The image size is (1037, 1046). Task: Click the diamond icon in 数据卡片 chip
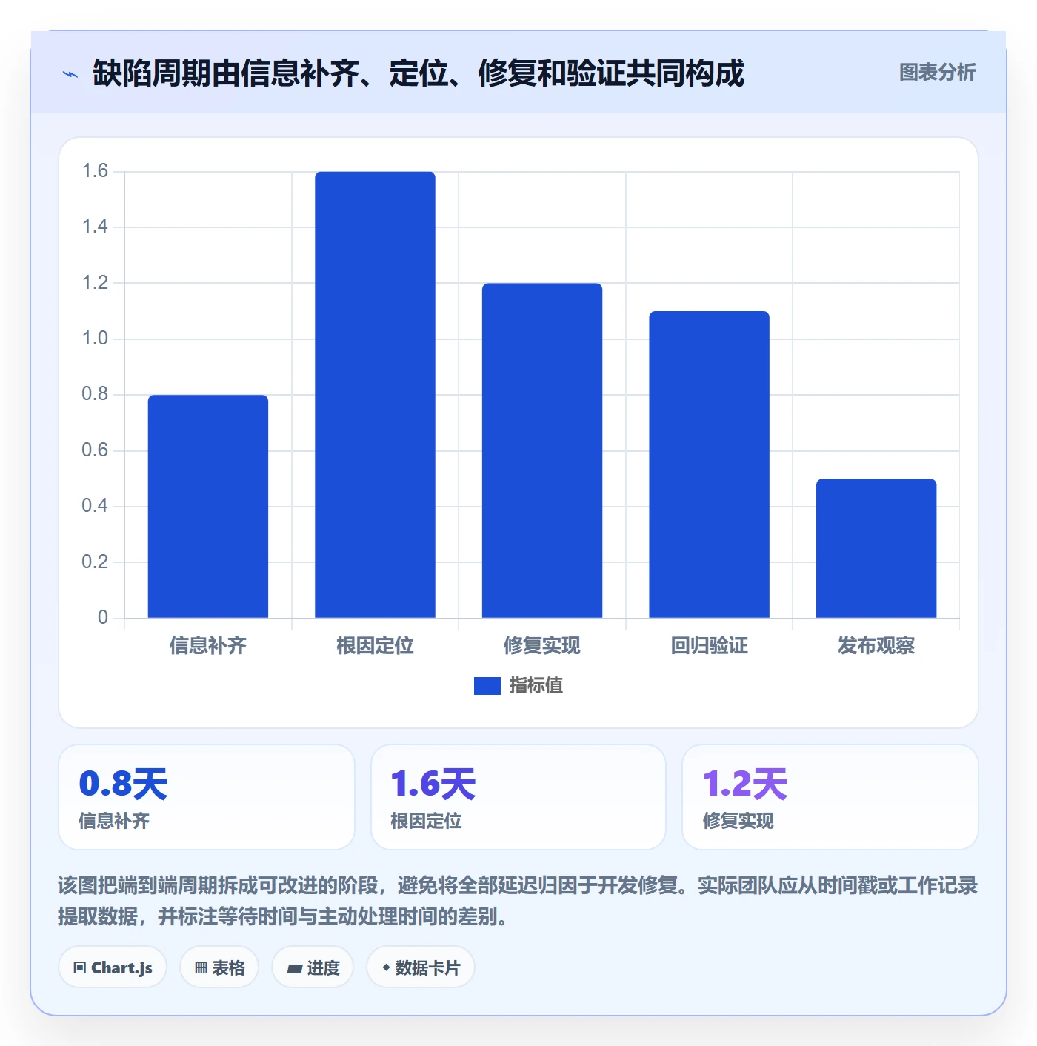pos(386,967)
